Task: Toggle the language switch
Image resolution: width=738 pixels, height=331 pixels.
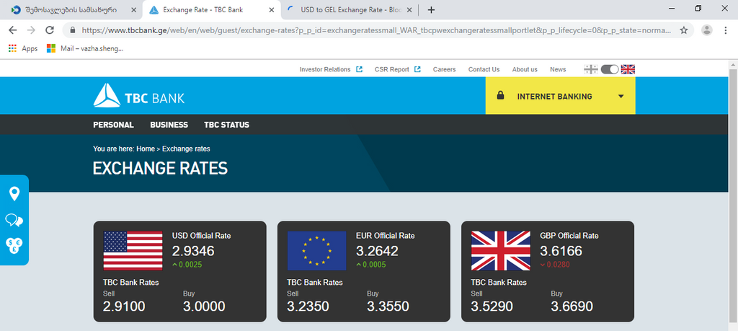Action: click(x=610, y=69)
